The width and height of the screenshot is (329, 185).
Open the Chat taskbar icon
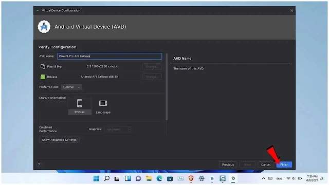tap(138, 178)
